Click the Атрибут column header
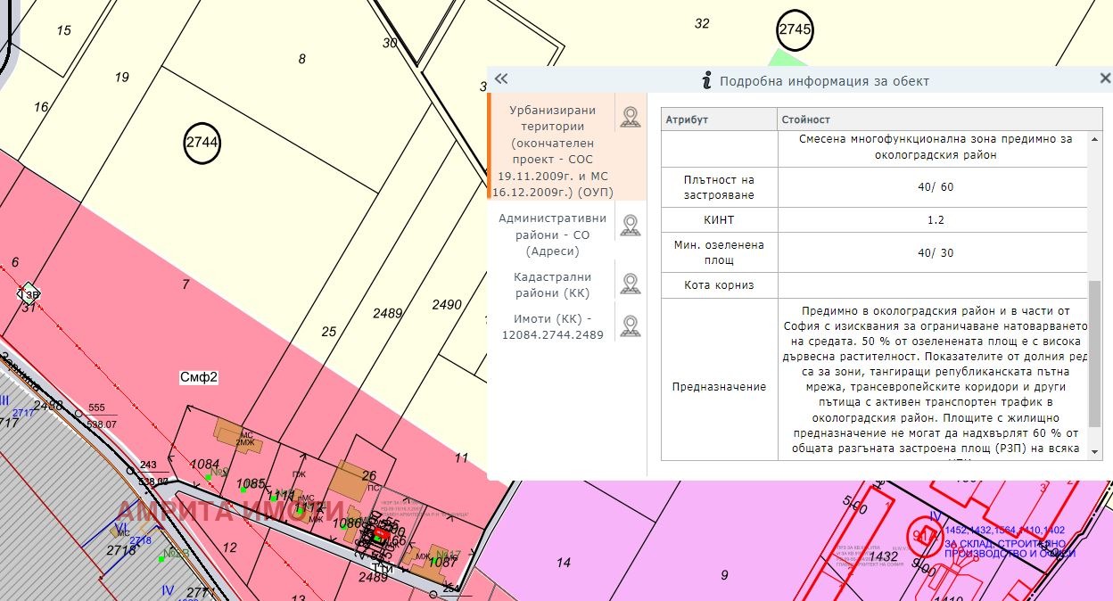Screen dimensions: 1113x601 719,119
